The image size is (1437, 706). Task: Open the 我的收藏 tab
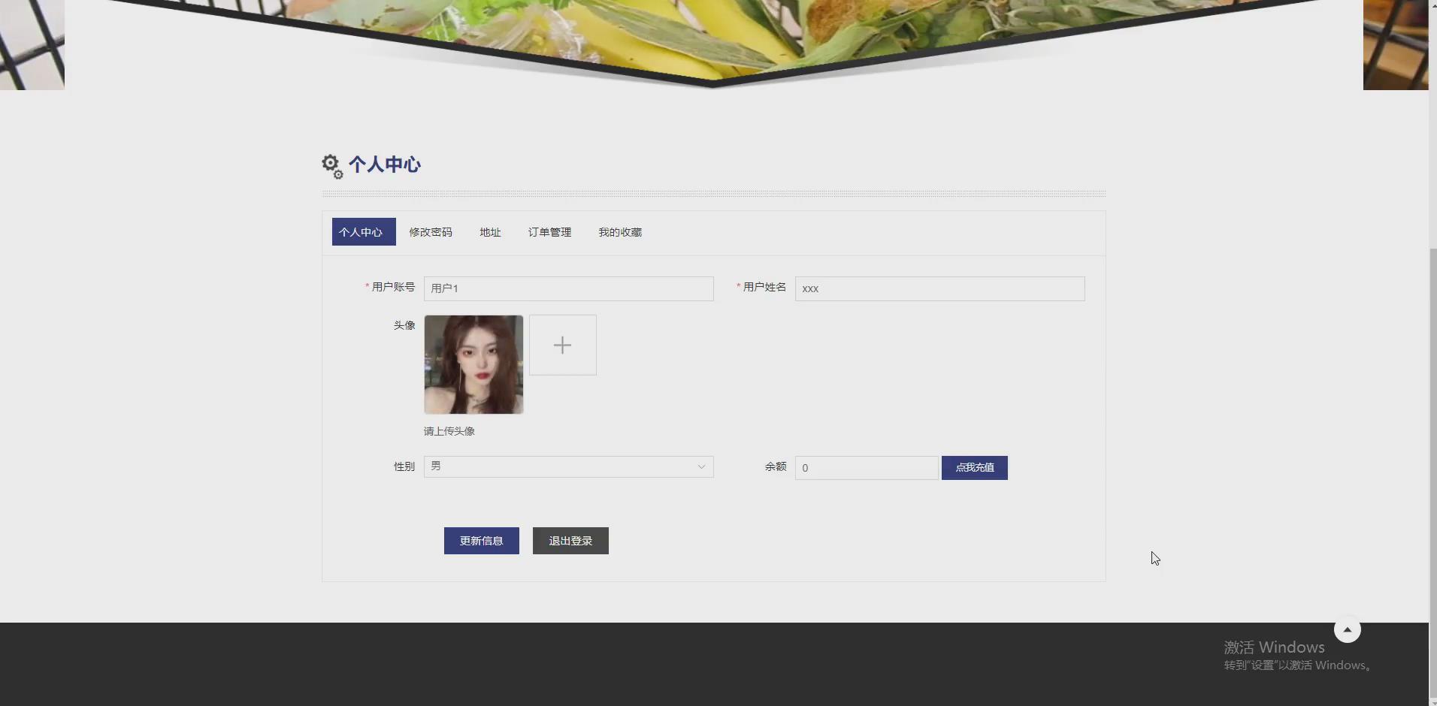(x=620, y=232)
